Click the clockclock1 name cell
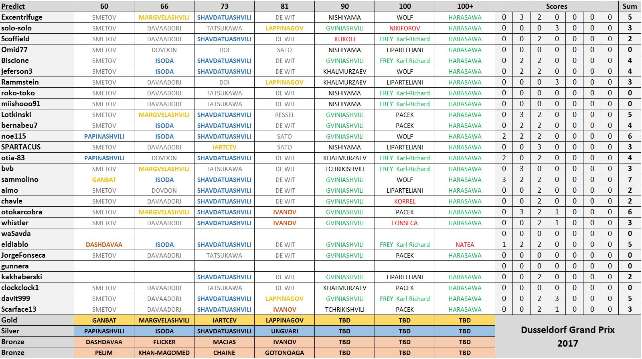This screenshot has height=359, width=642. click(x=37, y=288)
